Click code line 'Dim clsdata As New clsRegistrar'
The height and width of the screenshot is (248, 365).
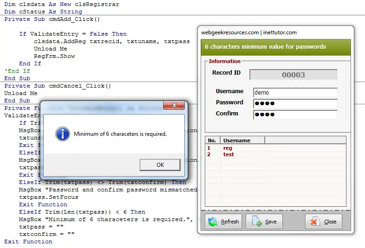coord(62,4)
